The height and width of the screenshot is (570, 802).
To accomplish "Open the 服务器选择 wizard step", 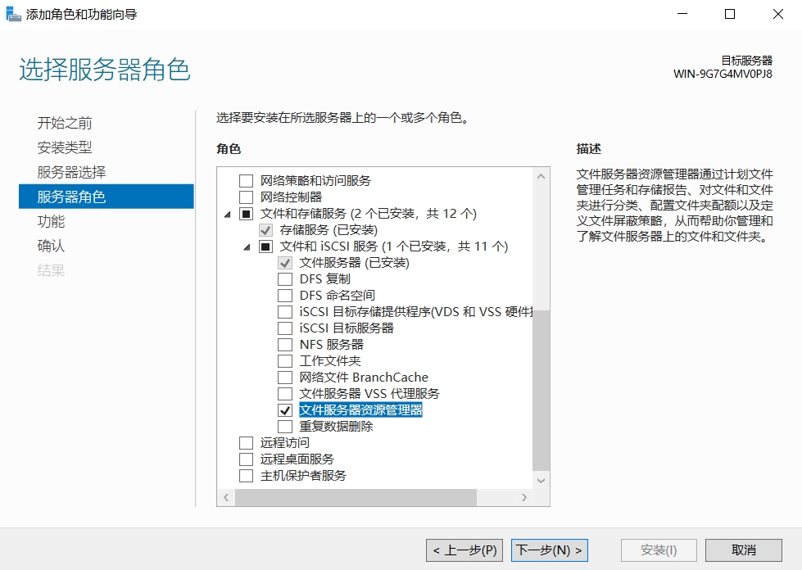I will click(x=71, y=172).
